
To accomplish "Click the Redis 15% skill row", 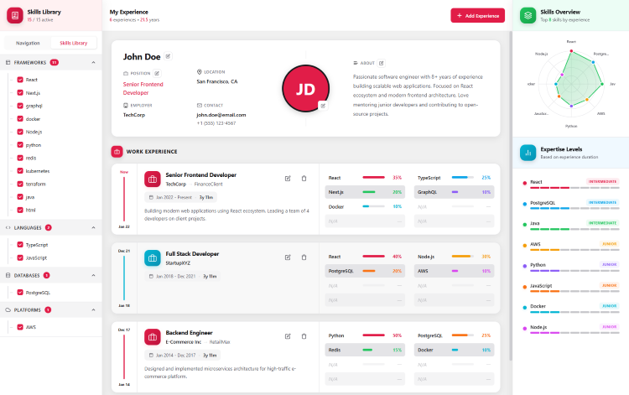I will [x=365, y=350].
